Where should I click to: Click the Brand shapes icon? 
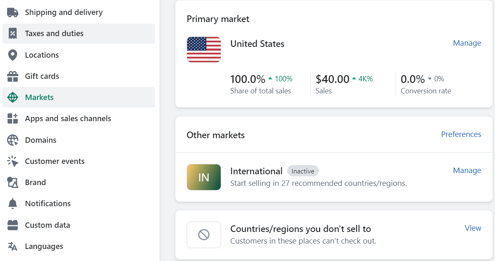(13, 183)
